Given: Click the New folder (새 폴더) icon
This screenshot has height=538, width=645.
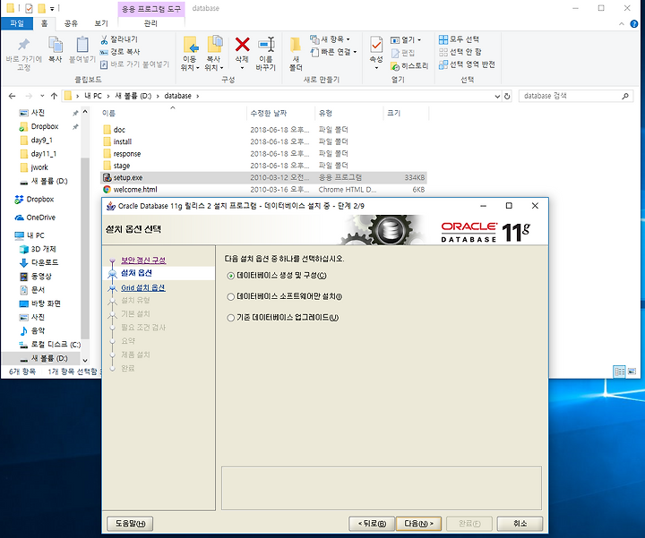Looking at the screenshot, I should pos(296,45).
